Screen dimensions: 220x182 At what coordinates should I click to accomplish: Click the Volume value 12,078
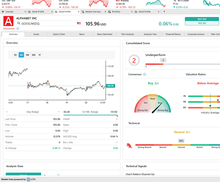tap(57, 137)
